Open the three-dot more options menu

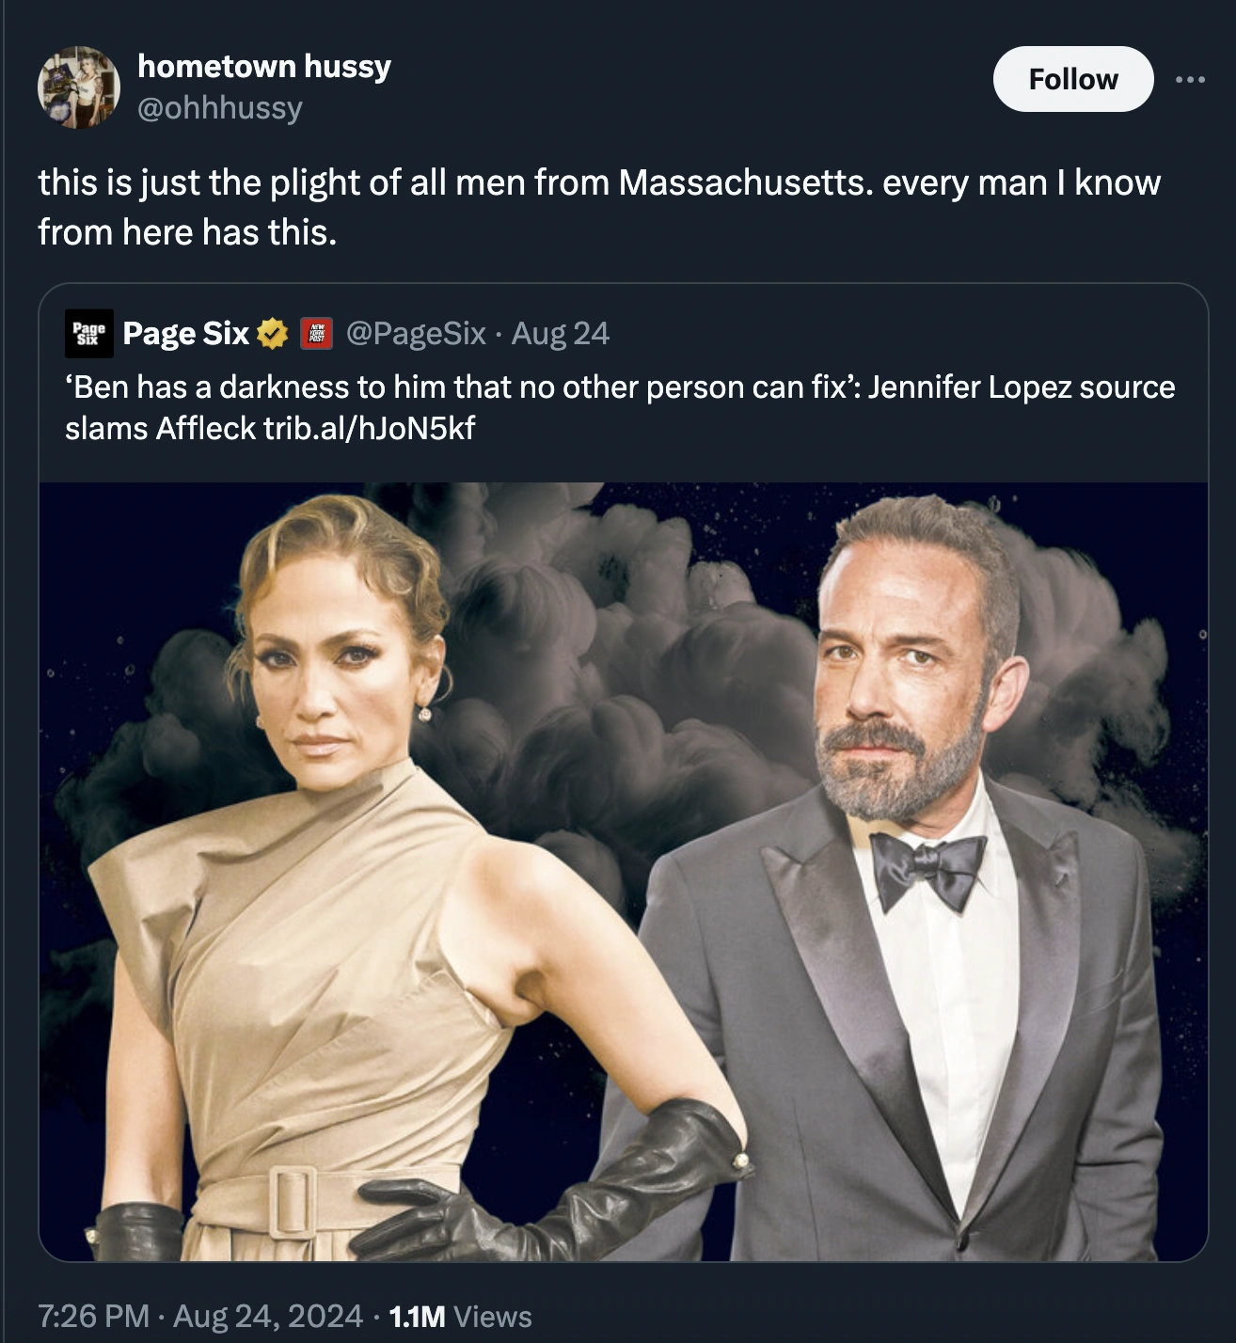1190,80
